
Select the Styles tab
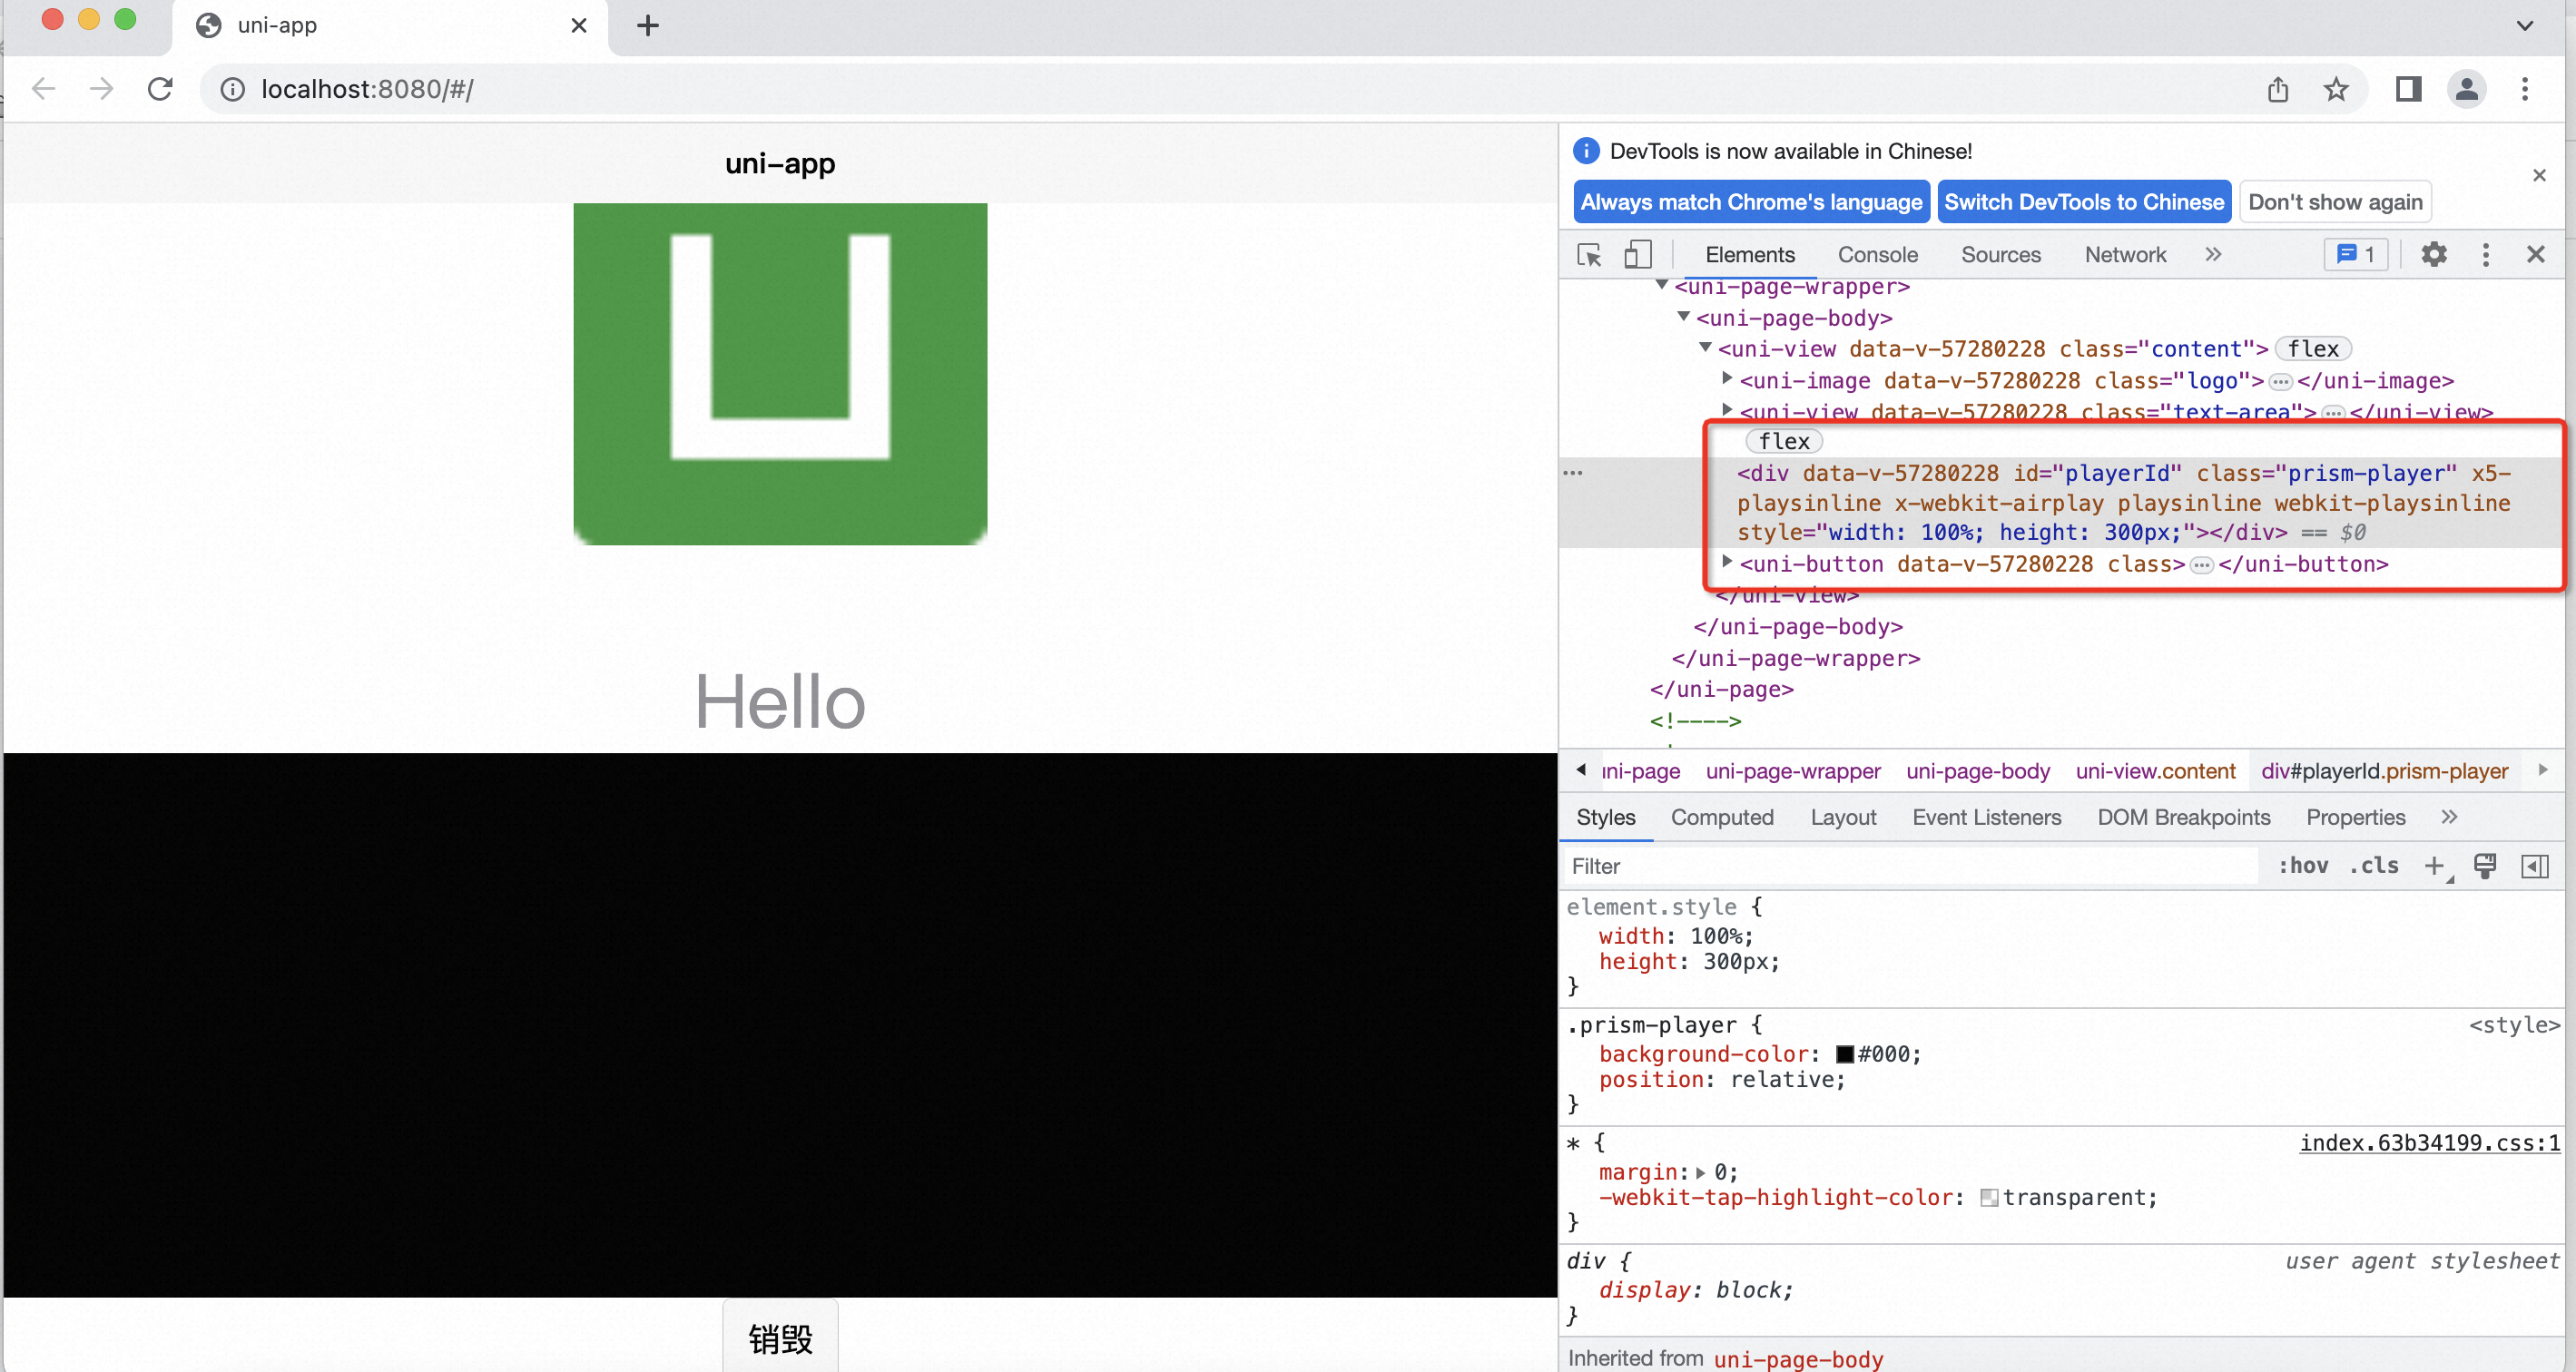tap(1605, 817)
